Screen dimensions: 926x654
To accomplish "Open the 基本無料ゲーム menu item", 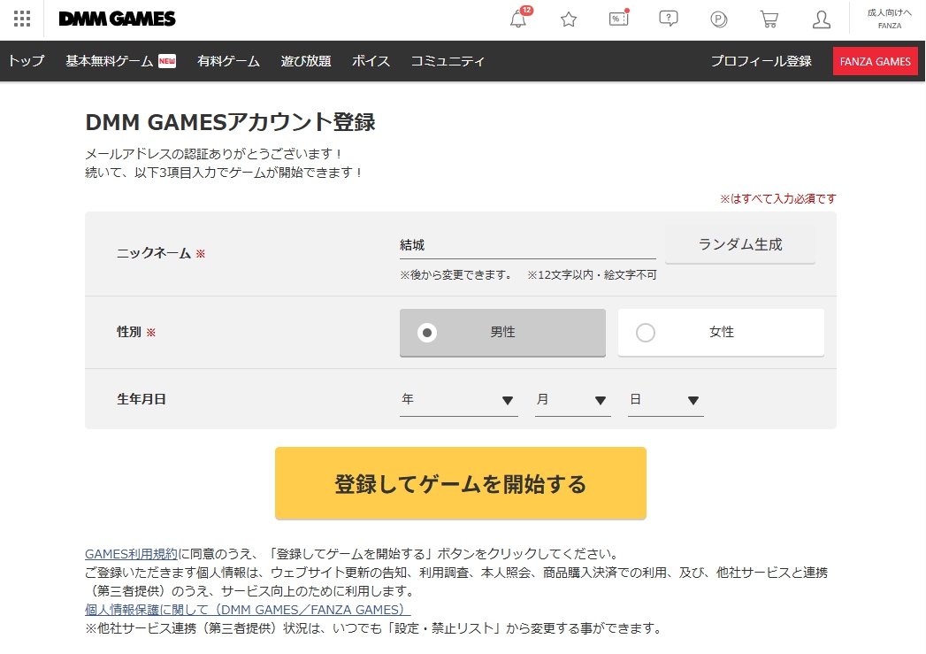I will [x=110, y=61].
